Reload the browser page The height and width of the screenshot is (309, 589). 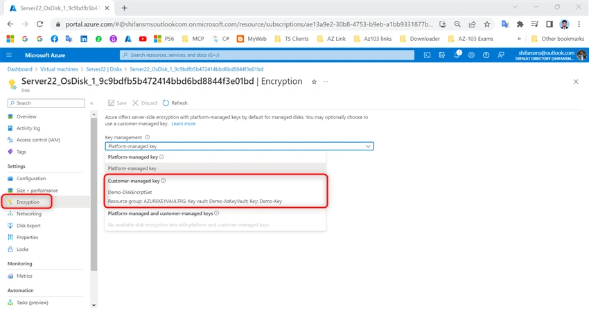tap(39, 24)
